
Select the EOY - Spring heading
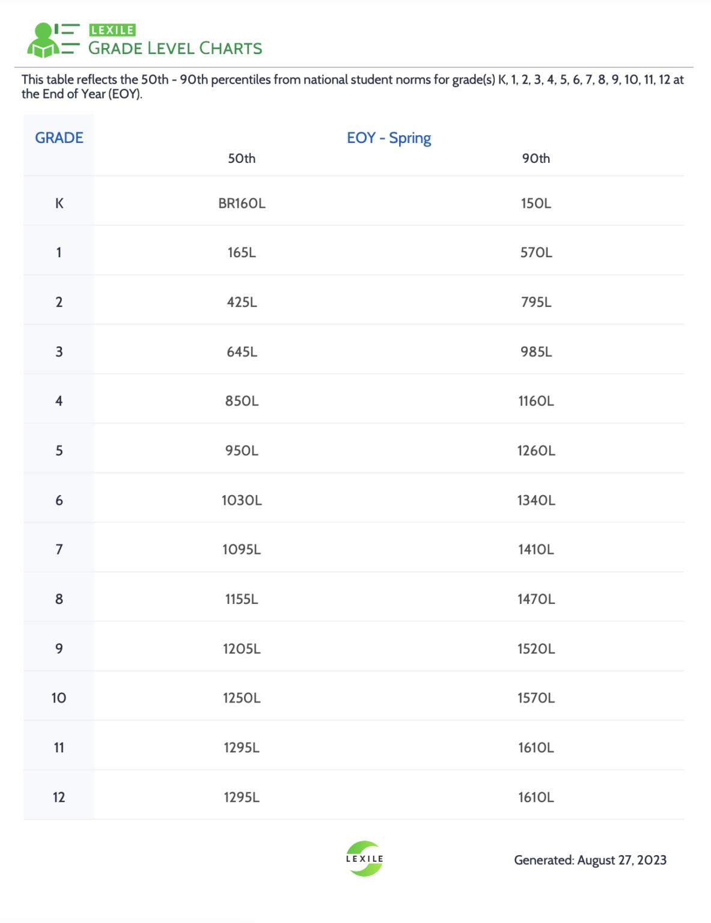[389, 138]
